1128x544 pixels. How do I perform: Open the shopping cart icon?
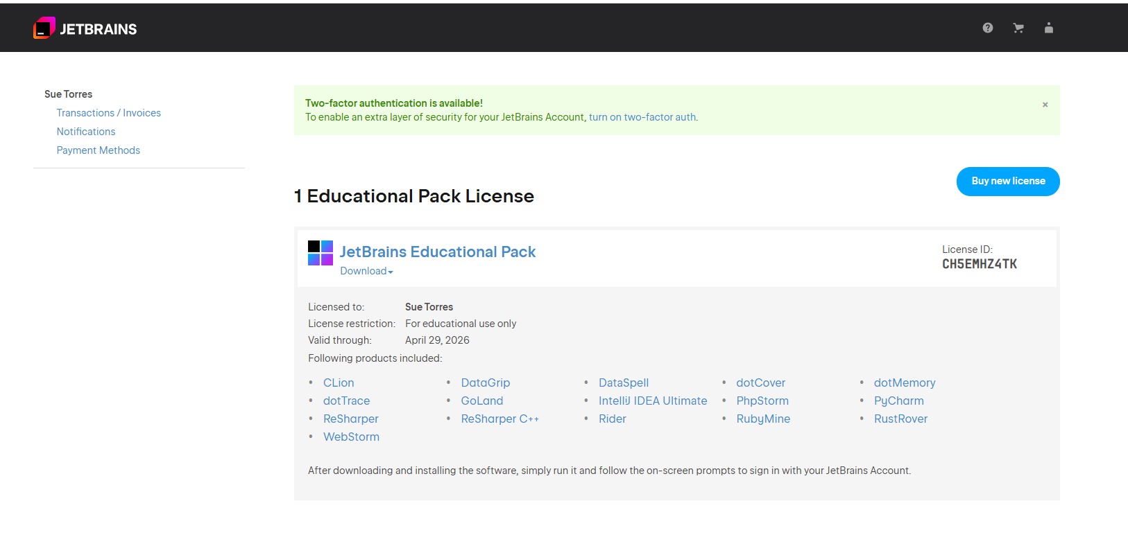1018,28
